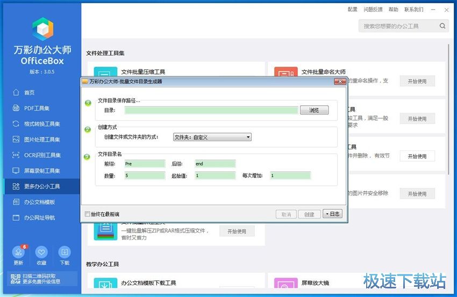Click the main window vertical scrollbar

[448, 109]
